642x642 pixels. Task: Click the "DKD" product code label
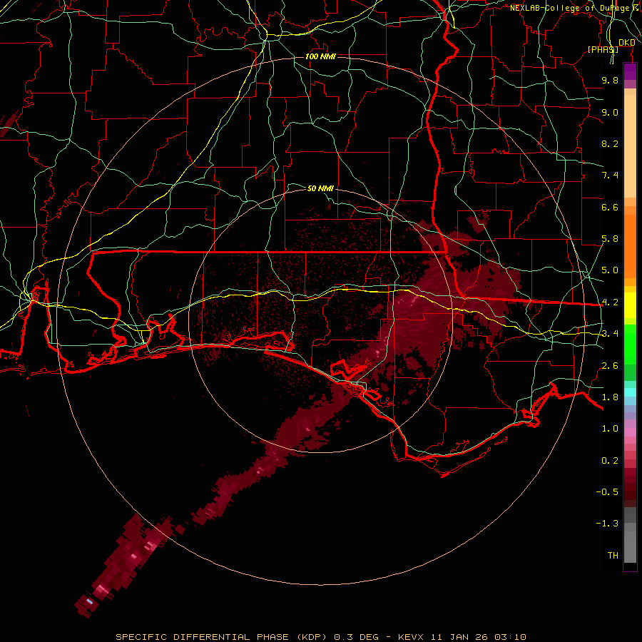coord(627,43)
